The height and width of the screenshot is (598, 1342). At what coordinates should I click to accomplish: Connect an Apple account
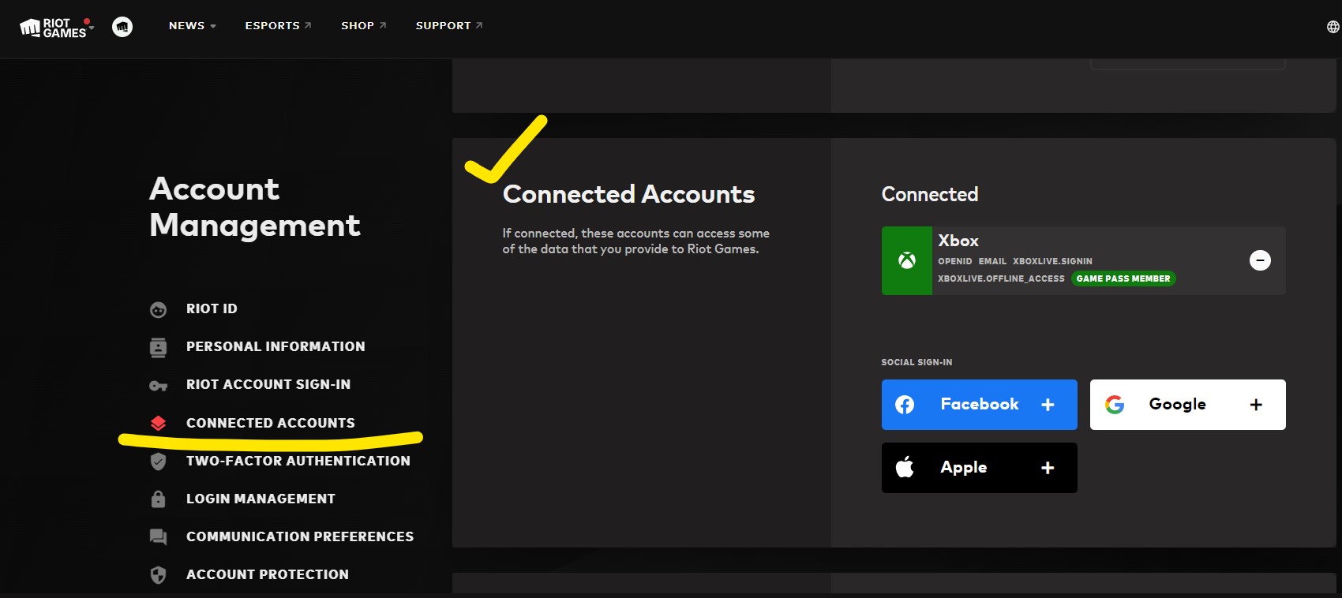click(x=979, y=468)
